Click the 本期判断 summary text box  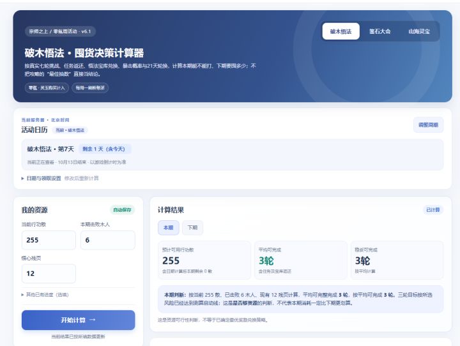click(301, 299)
